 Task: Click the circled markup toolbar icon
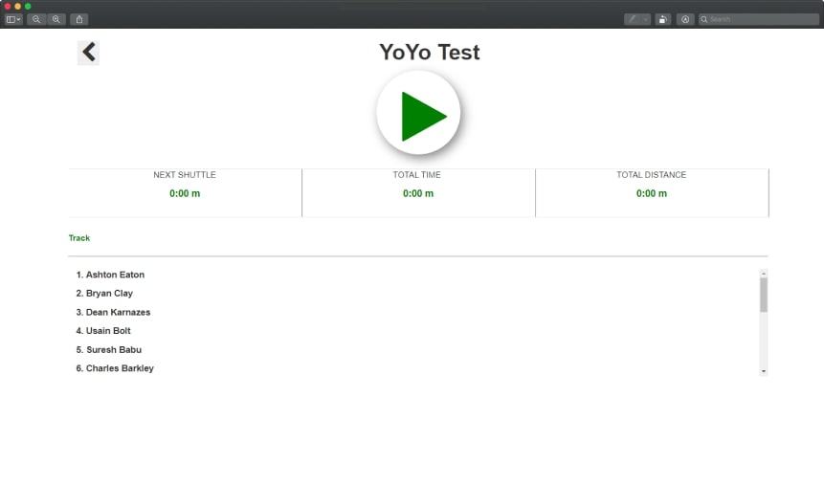click(685, 19)
